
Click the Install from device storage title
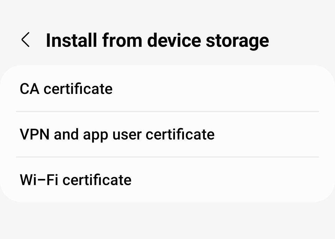point(157,40)
